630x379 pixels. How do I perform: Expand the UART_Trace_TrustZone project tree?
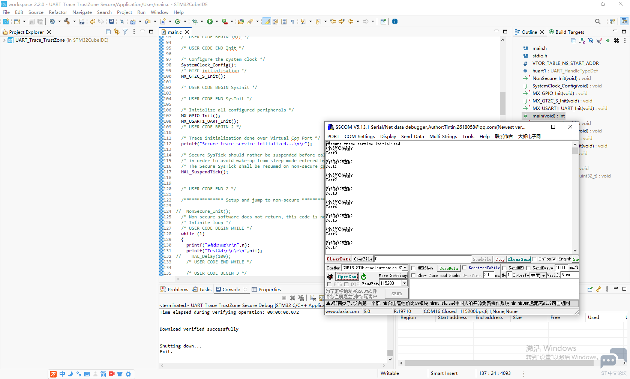(4, 40)
